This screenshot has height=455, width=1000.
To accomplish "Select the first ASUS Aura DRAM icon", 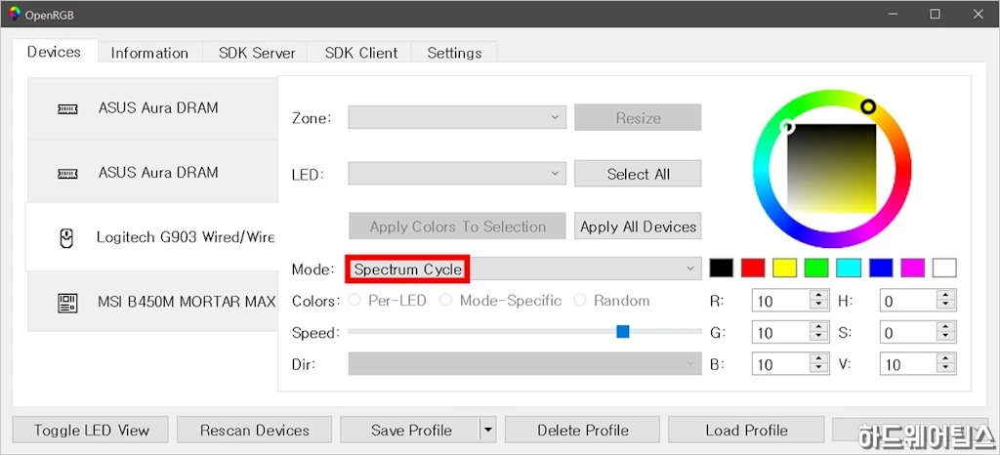I will [x=67, y=108].
